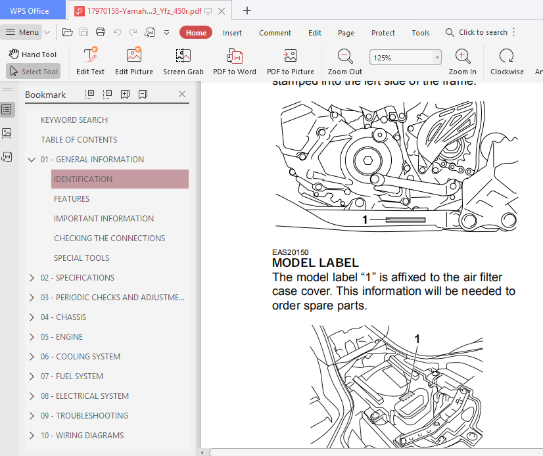
Task: Click the search box labeled Click to search
Action: tap(477, 32)
